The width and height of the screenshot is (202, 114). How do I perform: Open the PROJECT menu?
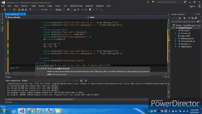(25, 6)
